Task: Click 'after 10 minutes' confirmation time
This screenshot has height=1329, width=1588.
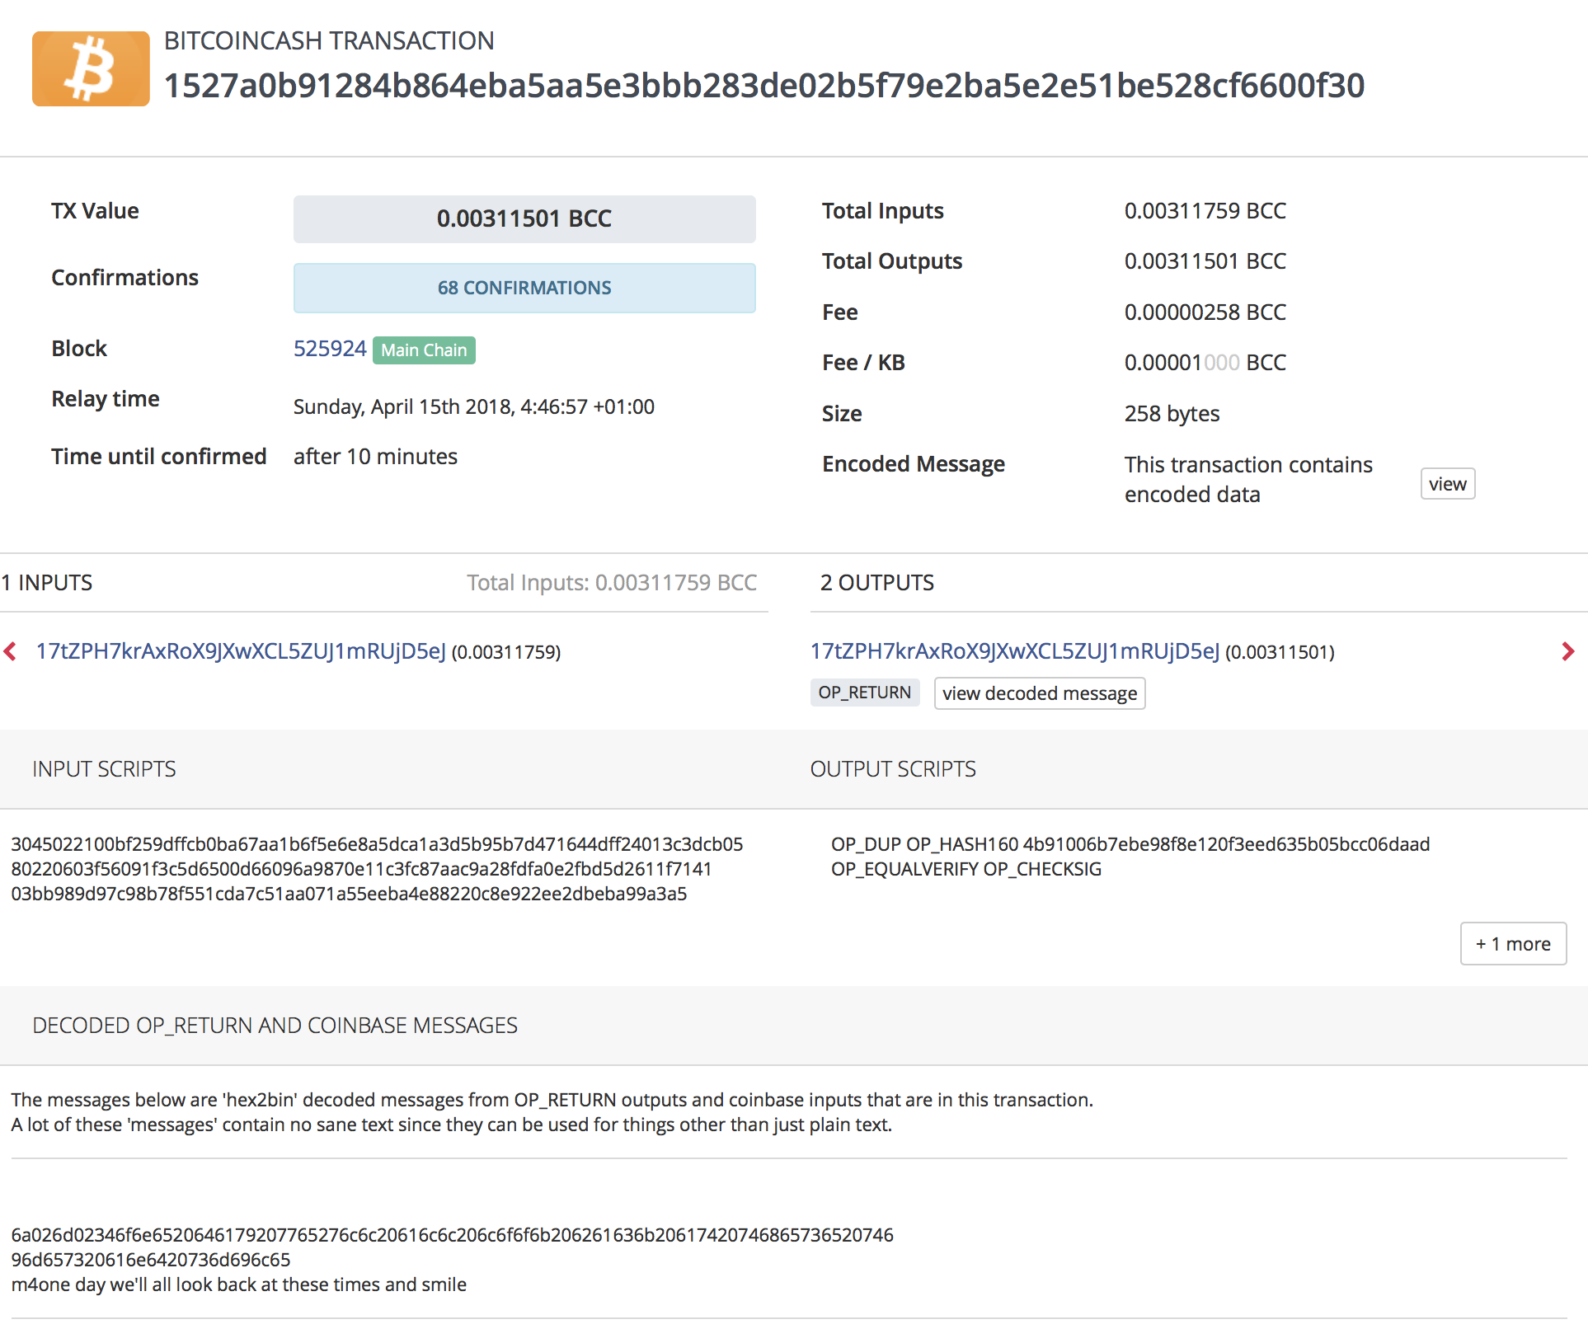Action: click(x=375, y=457)
